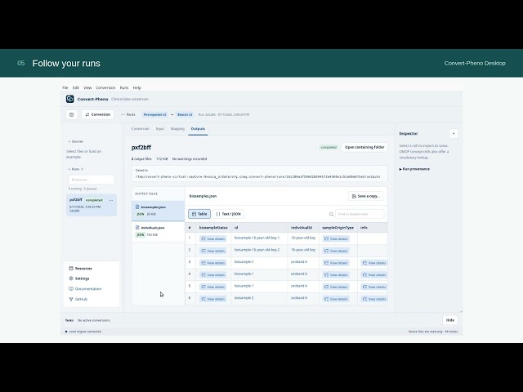Viewport: 523px width, 392px height.
Task: Click the Phenopacket v2 source format badge
Action: click(154, 114)
